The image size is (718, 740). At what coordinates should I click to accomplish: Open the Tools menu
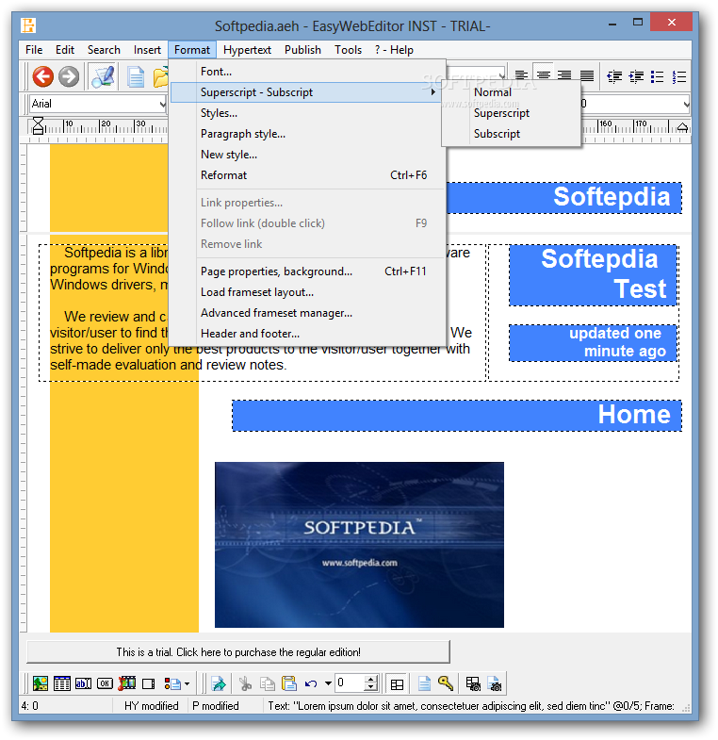(x=348, y=50)
